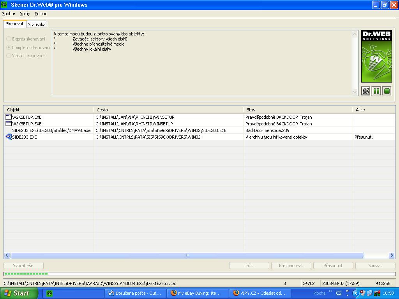Click the Smazat button

(x=375, y=266)
